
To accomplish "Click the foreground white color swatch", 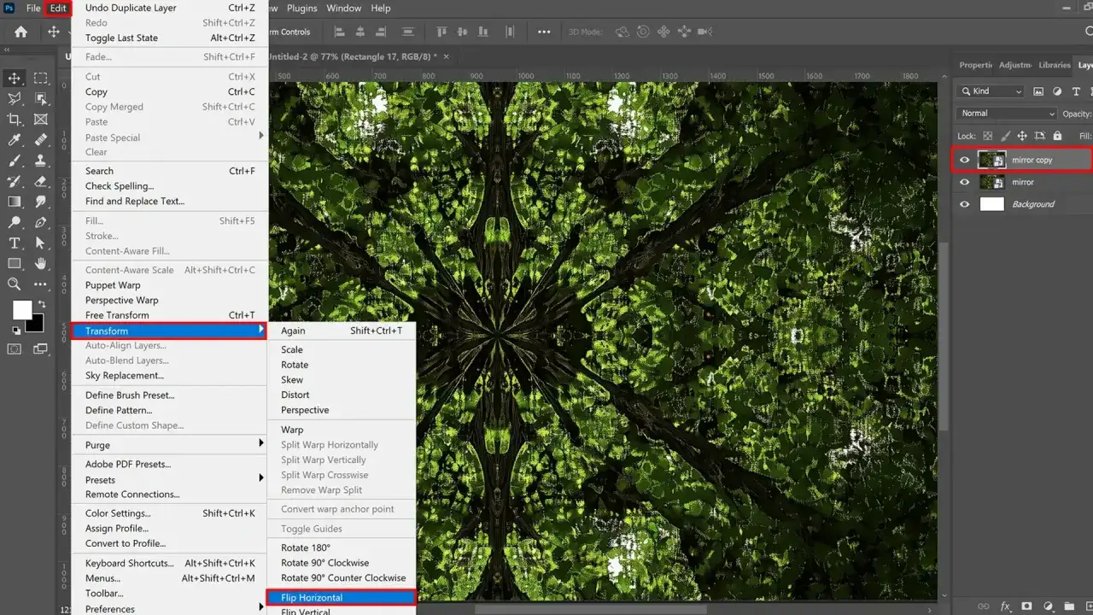I will [x=21, y=309].
